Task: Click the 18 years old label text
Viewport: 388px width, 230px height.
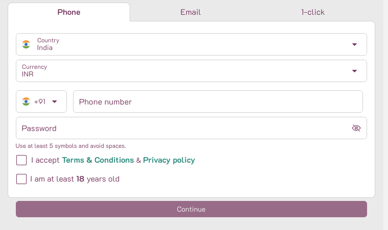Action: [75, 179]
